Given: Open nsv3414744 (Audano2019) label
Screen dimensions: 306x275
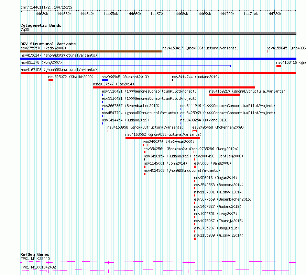Looking at the screenshot, I should point(196,77).
